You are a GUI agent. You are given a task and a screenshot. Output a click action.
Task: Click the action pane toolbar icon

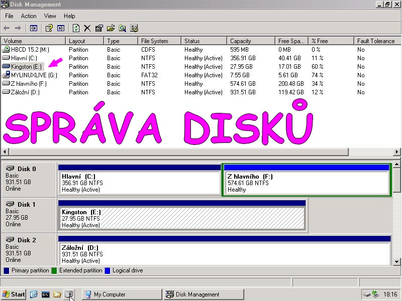pyautogui.click(x=61, y=28)
